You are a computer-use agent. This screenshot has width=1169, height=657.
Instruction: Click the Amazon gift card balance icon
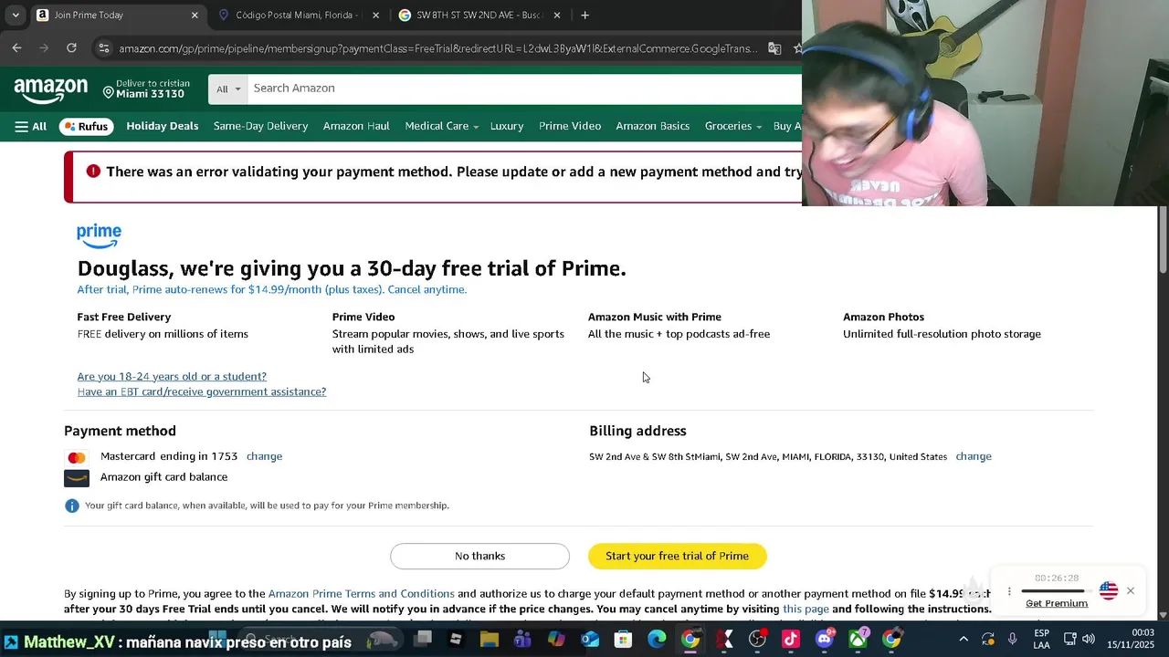[77, 477]
